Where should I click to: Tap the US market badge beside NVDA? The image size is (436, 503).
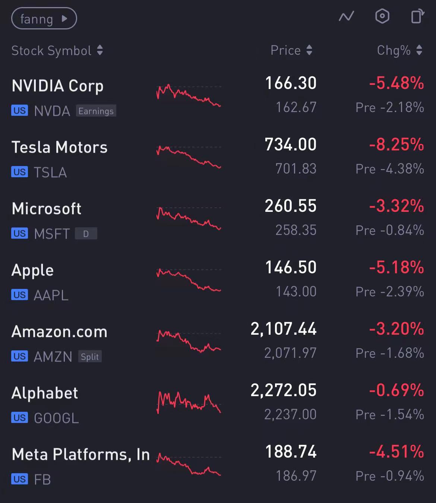(19, 111)
